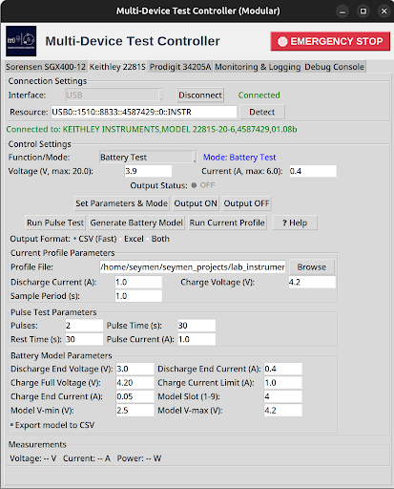Screen dimensions: 394x489
Task: Expand the Function/Mode Battery Test combo box
Action: 148,158
